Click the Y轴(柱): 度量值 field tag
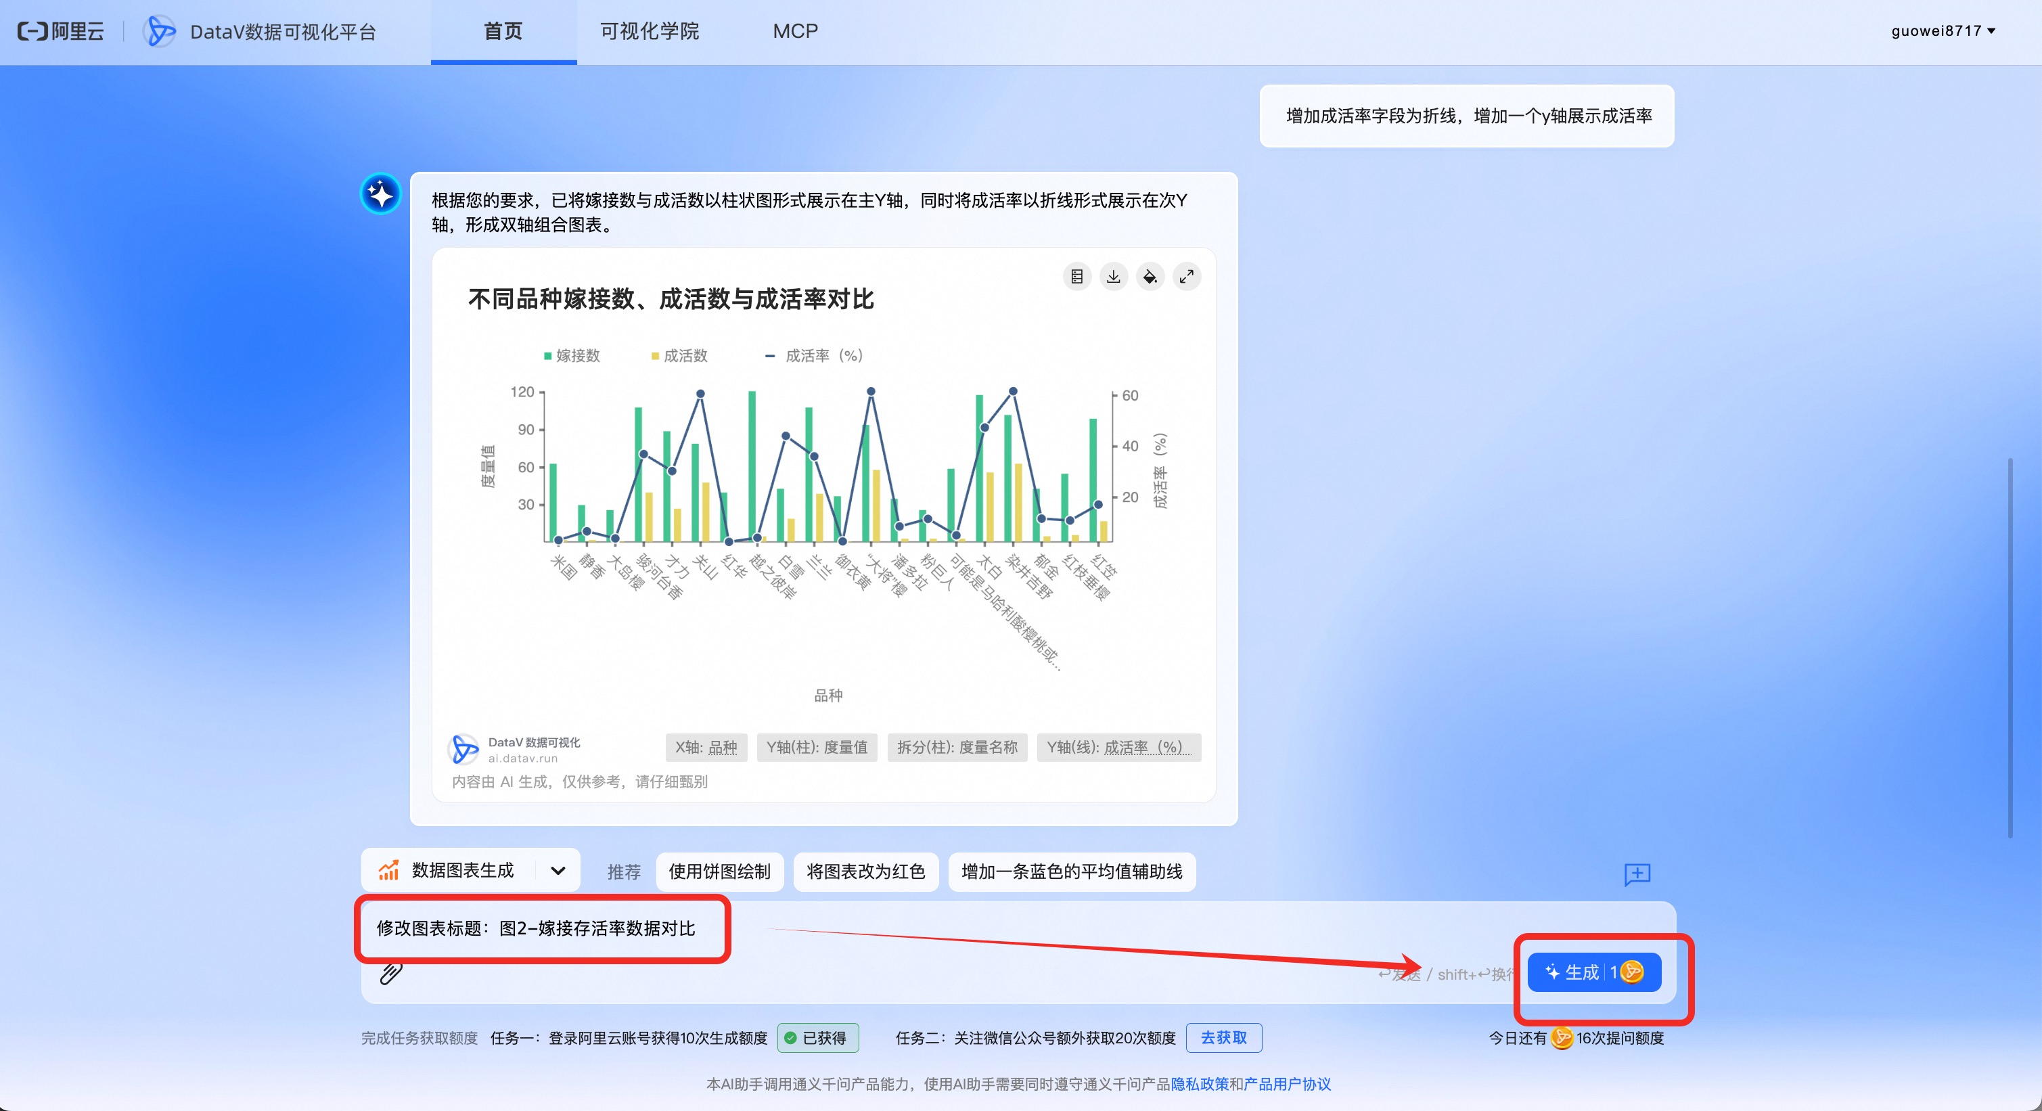Screen dimensions: 2042x1111 (817, 747)
